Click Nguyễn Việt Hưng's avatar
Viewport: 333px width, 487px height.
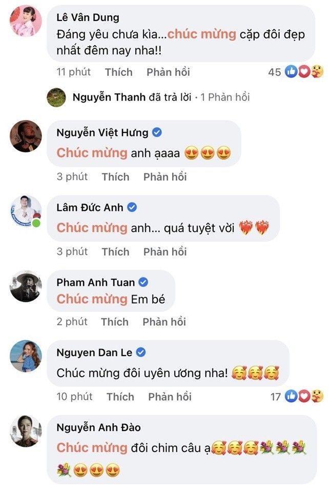click(26, 136)
